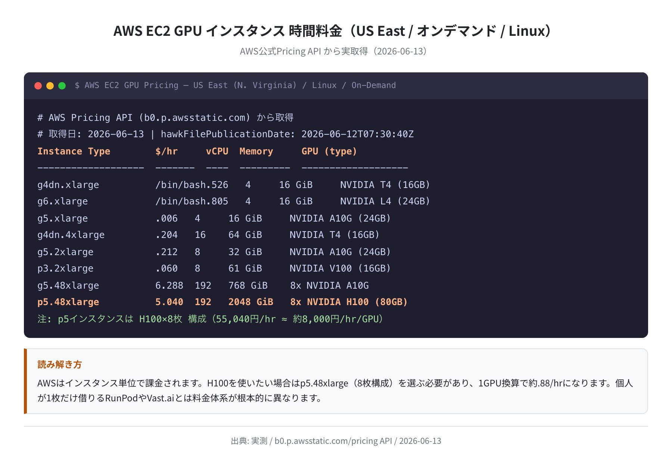Click the hawkFilePublicationDate comment line

pos(225,134)
